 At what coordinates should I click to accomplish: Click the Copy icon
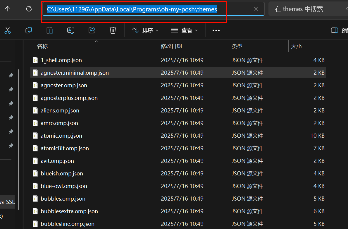[x=29, y=30]
